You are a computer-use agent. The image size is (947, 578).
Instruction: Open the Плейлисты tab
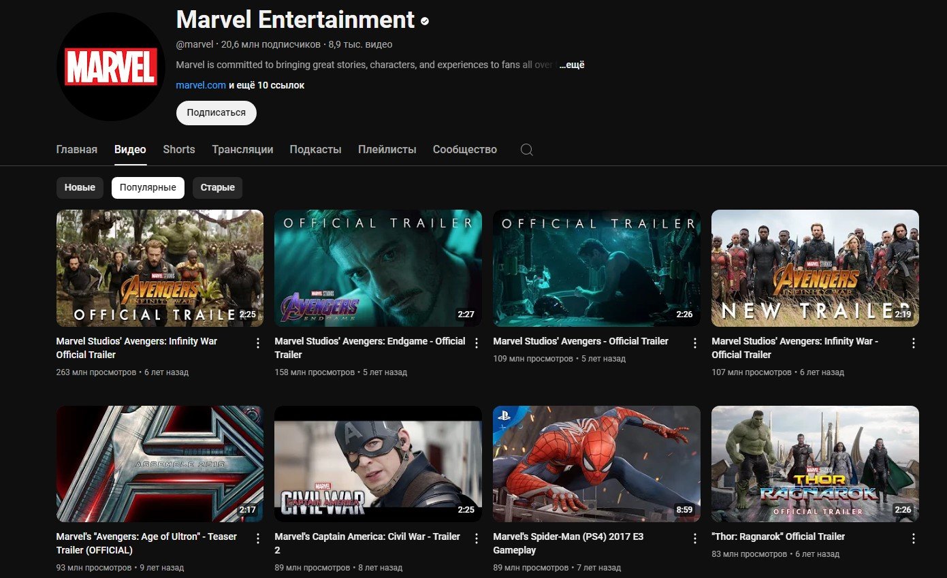point(387,149)
